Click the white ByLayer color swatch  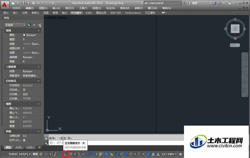(x=24, y=35)
